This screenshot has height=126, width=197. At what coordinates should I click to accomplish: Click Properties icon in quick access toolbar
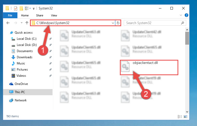[x=16, y=8]
